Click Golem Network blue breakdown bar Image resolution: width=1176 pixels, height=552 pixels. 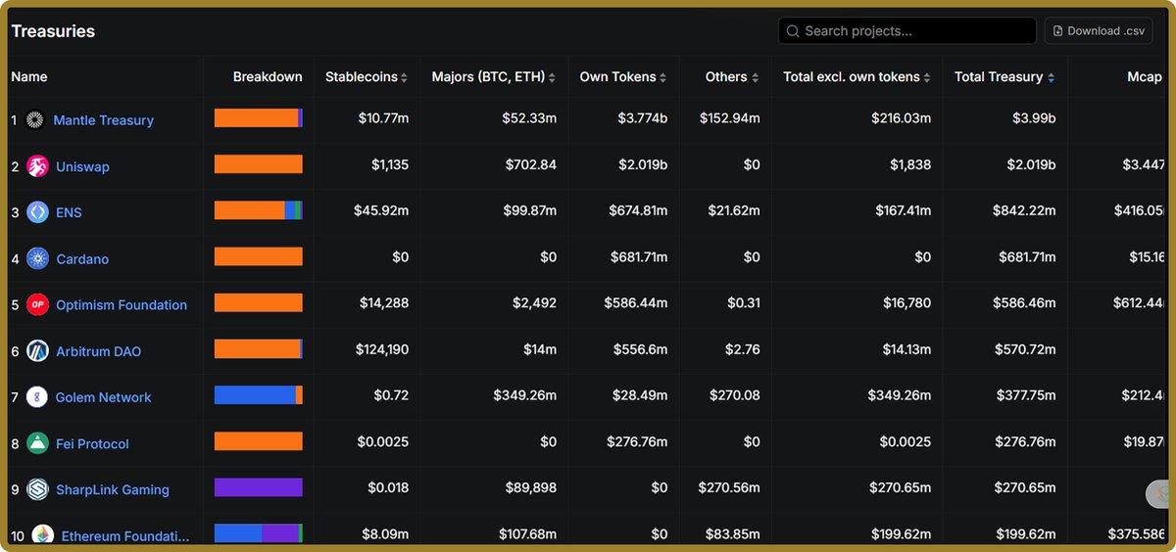(x=259, y=395)
